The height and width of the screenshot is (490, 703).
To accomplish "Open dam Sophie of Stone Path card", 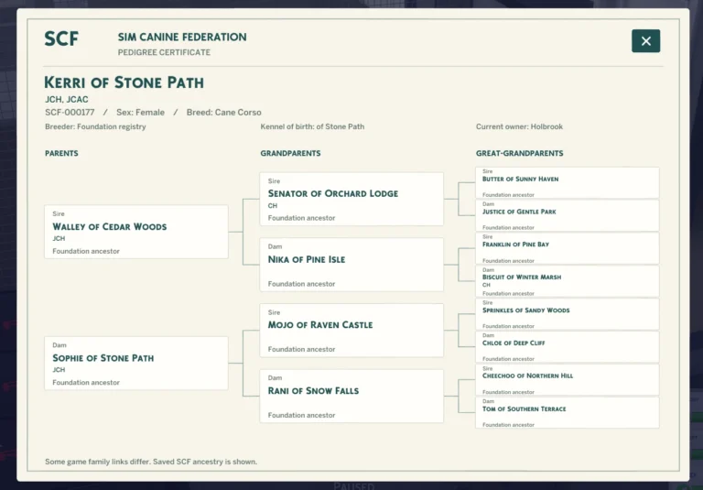I will click(136, 364).
